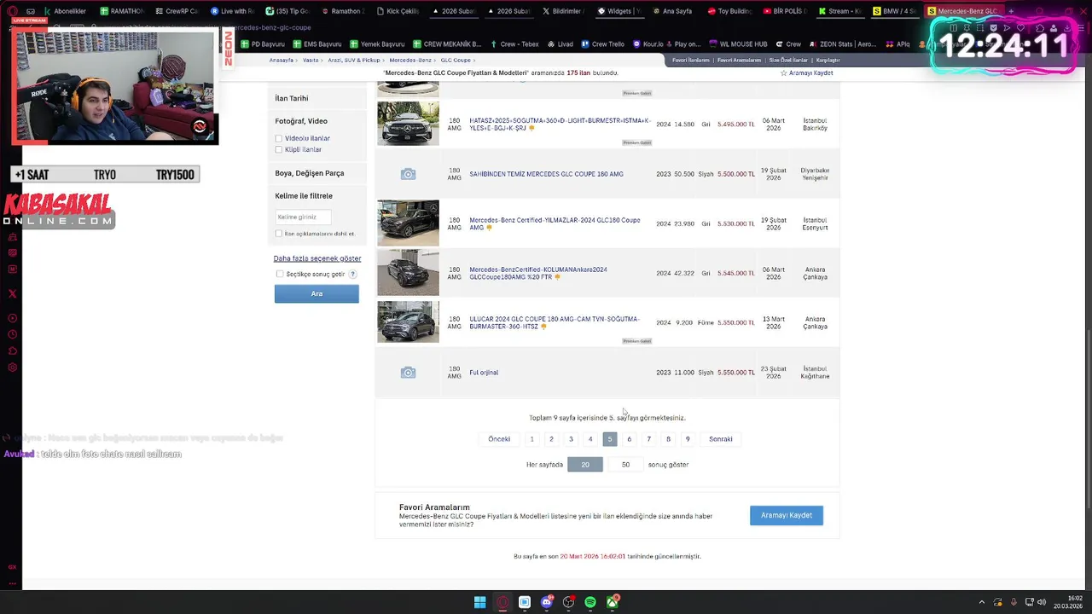Open the Settings gear icon in Opera sidebar

click(x=12, y=368)
